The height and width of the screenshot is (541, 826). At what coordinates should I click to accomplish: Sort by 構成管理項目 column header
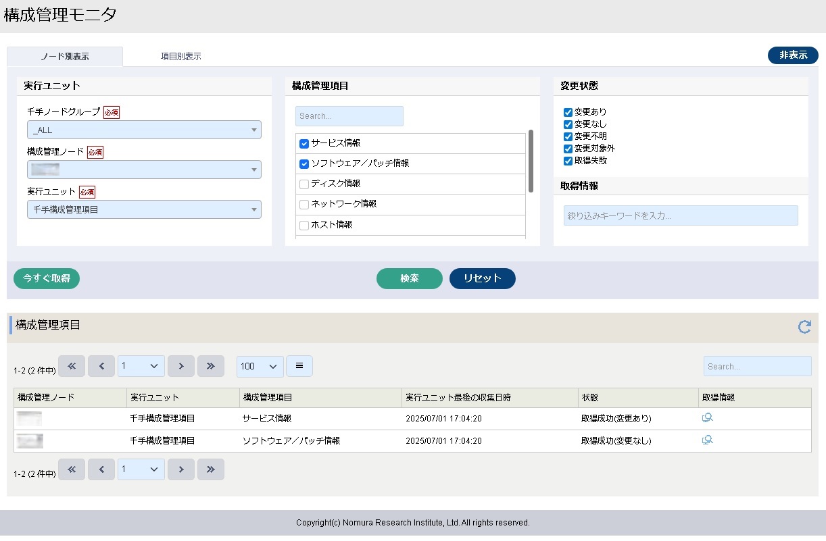pyautogui.click(x=320, y=398)
